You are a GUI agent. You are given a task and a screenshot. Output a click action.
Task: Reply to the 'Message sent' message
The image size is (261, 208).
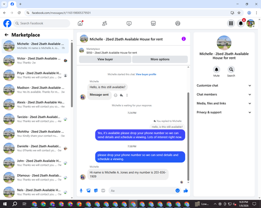click(122, 95)
